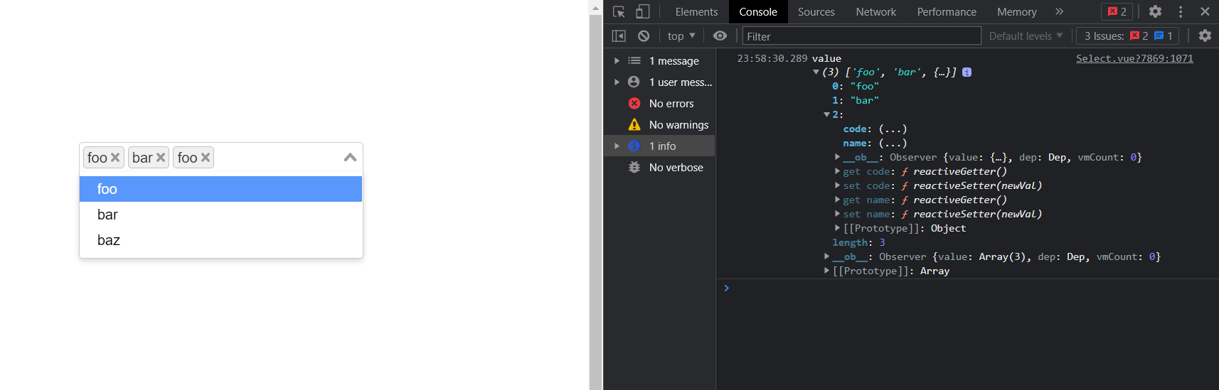Invoke the name (...) getter value
Viewport: 1219px width, 390px height.
pos(893,143)
